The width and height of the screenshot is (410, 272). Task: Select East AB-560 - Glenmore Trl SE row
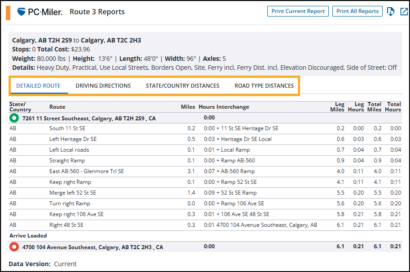point(205,171)
